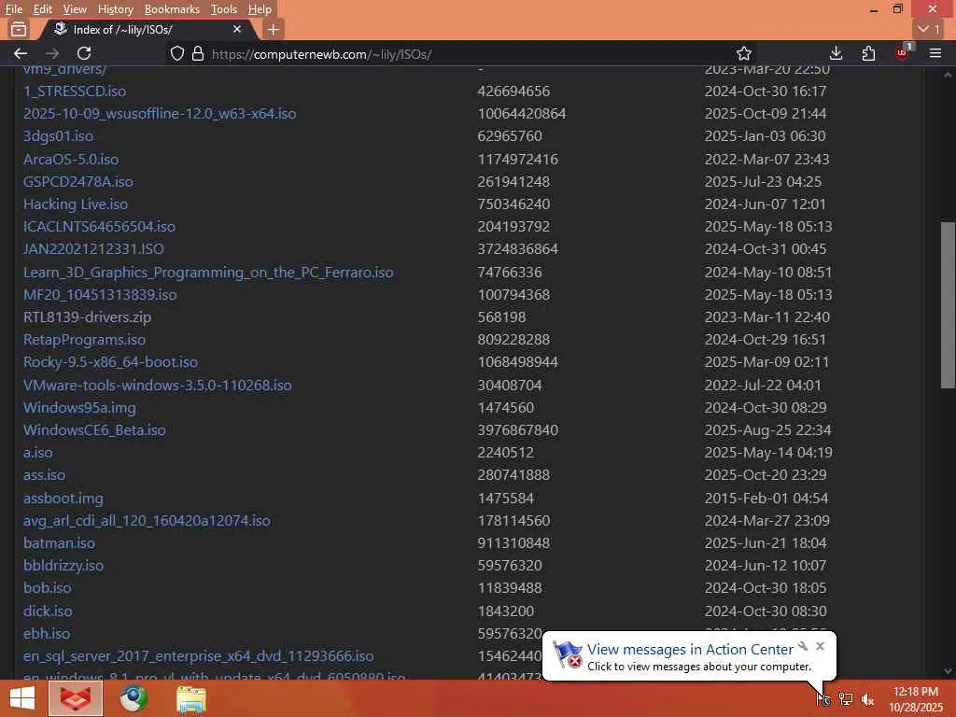Open the extensions puzzle icon
Viewport: 956px width, 717px height.
[868, 53]
